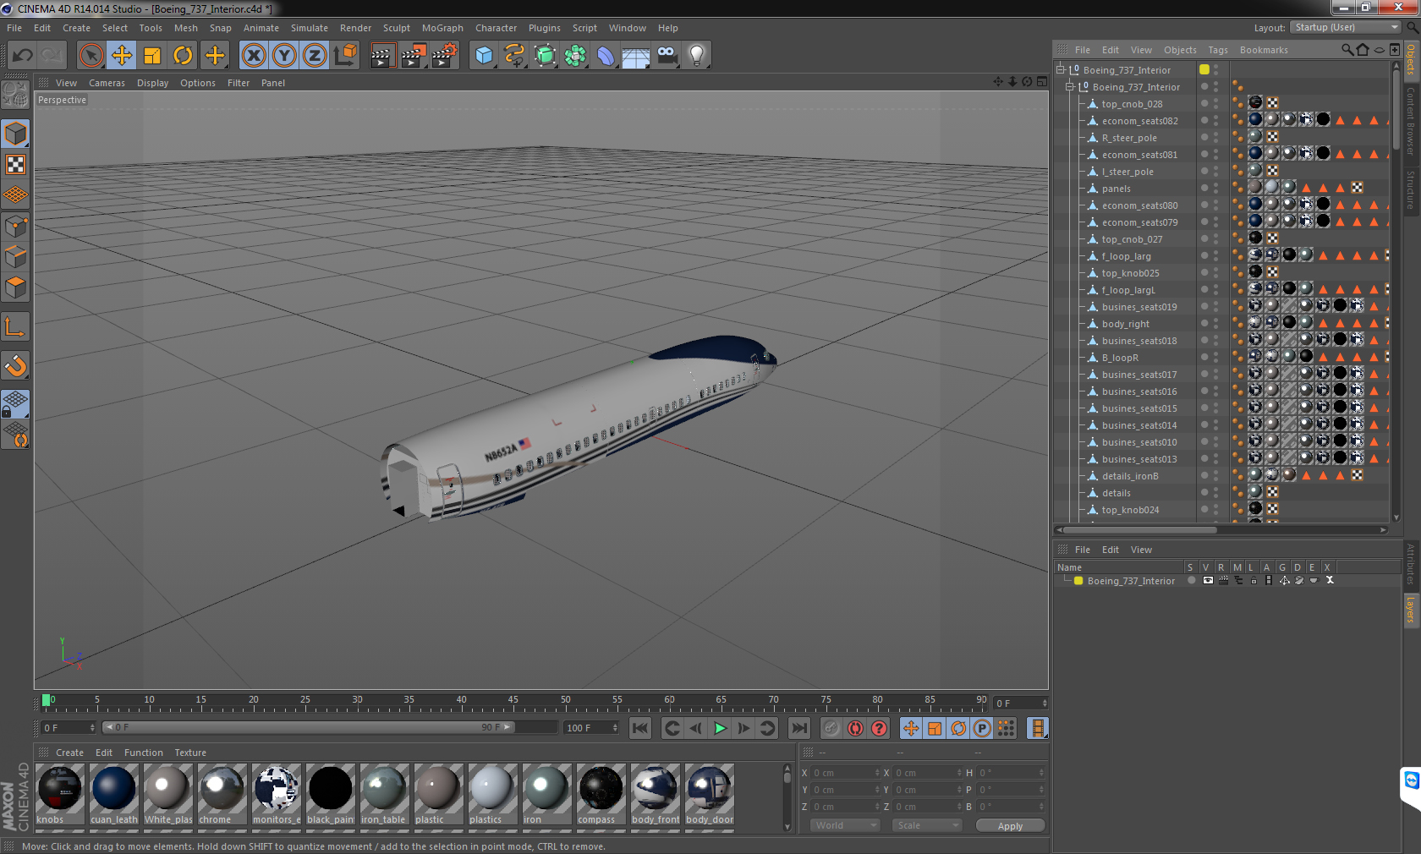Toggle the Snap magnet icon
This screenshot has height=854, width=1421.
click(x=16, y=365)
